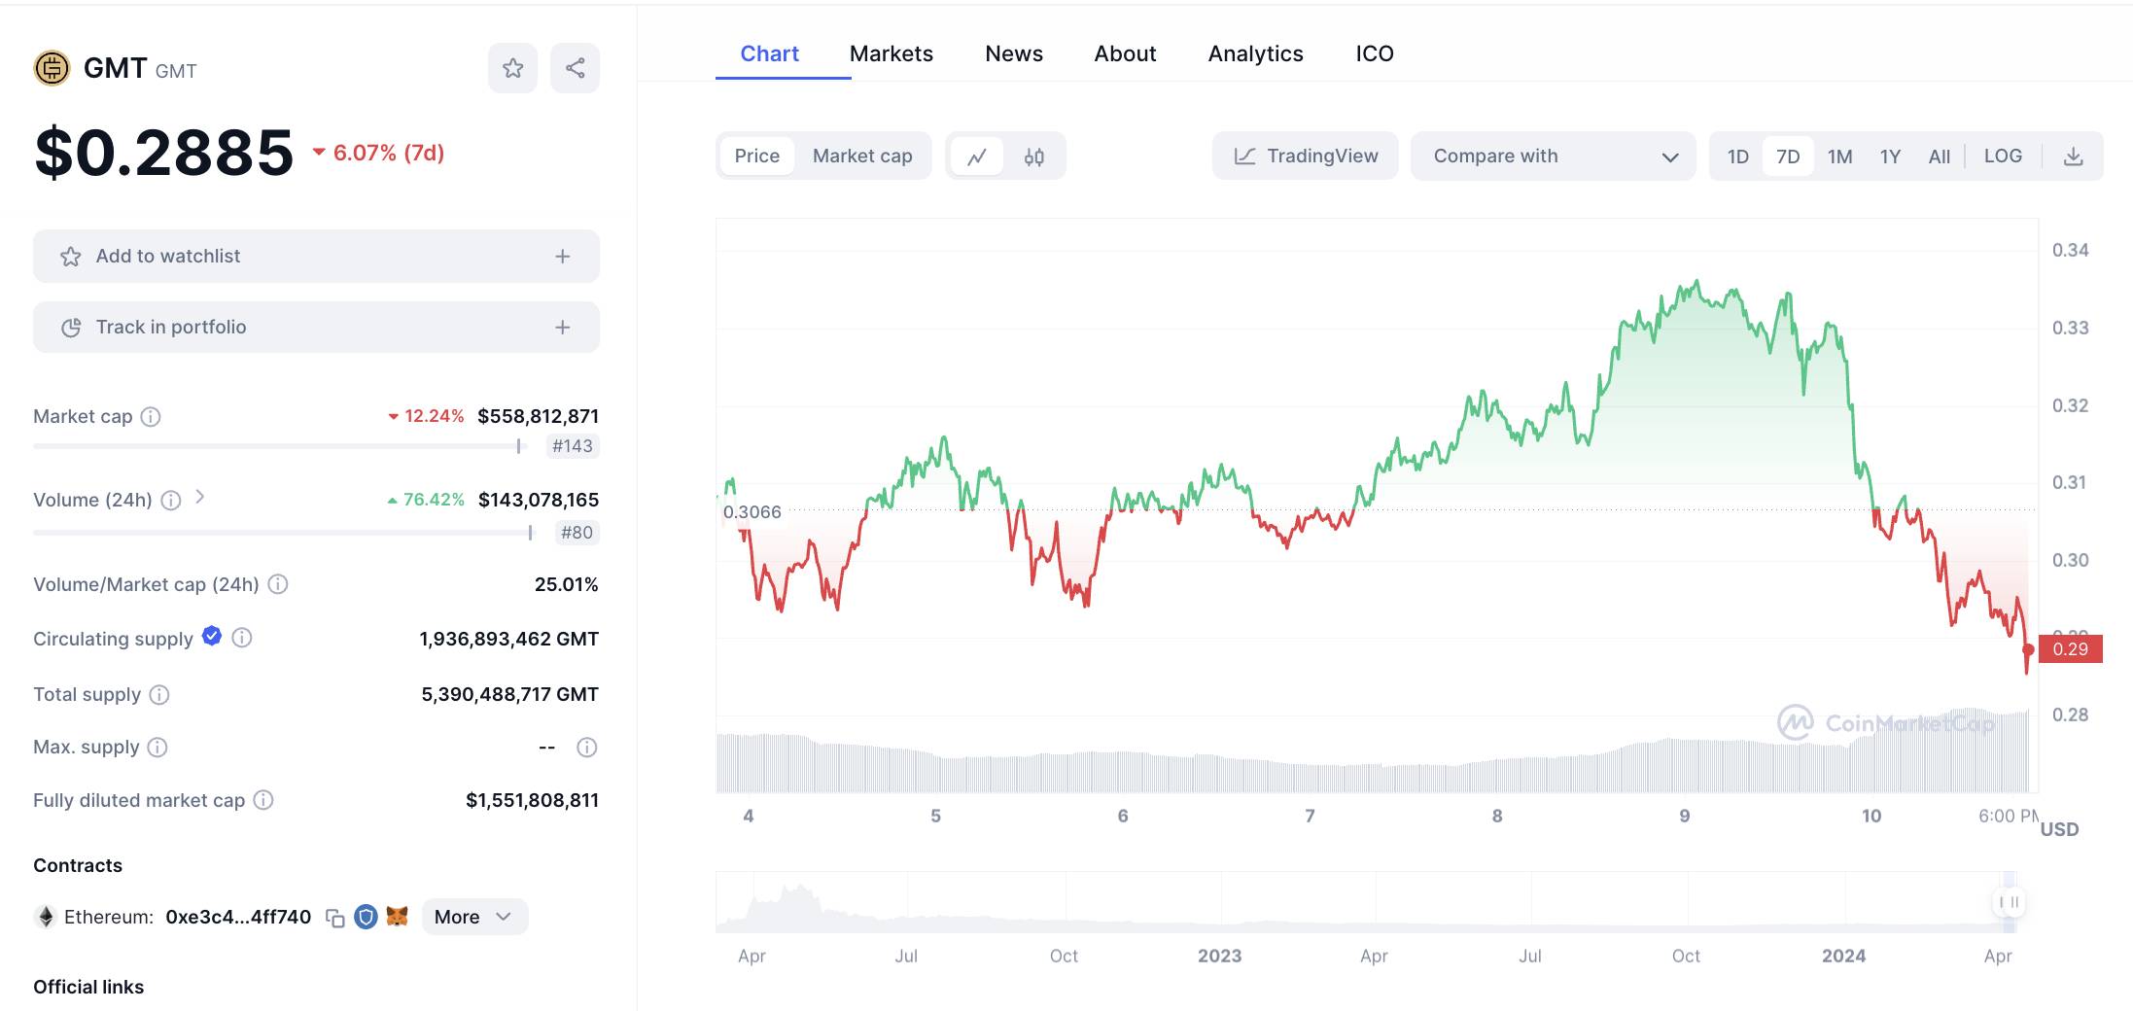Click the shield security icon by contract

[366, 917]
